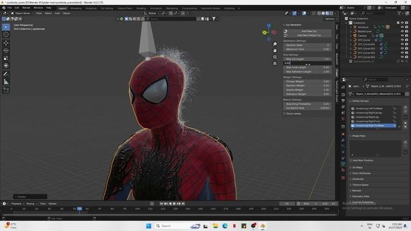Open the viewport Add menu
Image resolution: width=411 pixels, height=231 pixels.
click(57, 13)
